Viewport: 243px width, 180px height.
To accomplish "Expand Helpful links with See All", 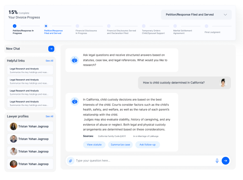I will tap(49, 60).
